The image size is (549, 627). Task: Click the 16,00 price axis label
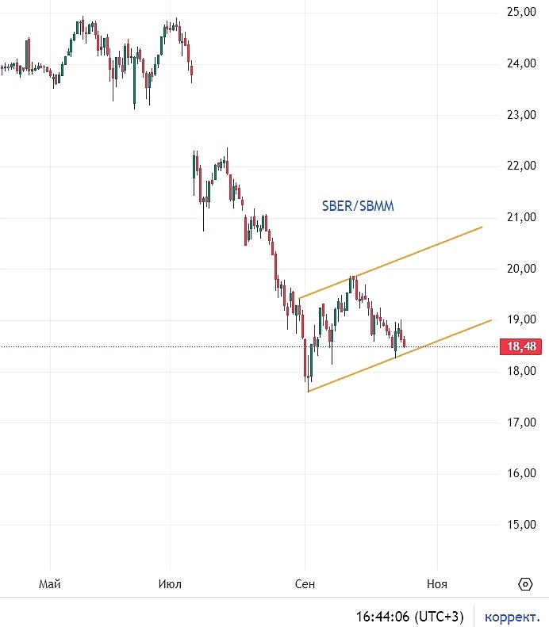(521, 474)
